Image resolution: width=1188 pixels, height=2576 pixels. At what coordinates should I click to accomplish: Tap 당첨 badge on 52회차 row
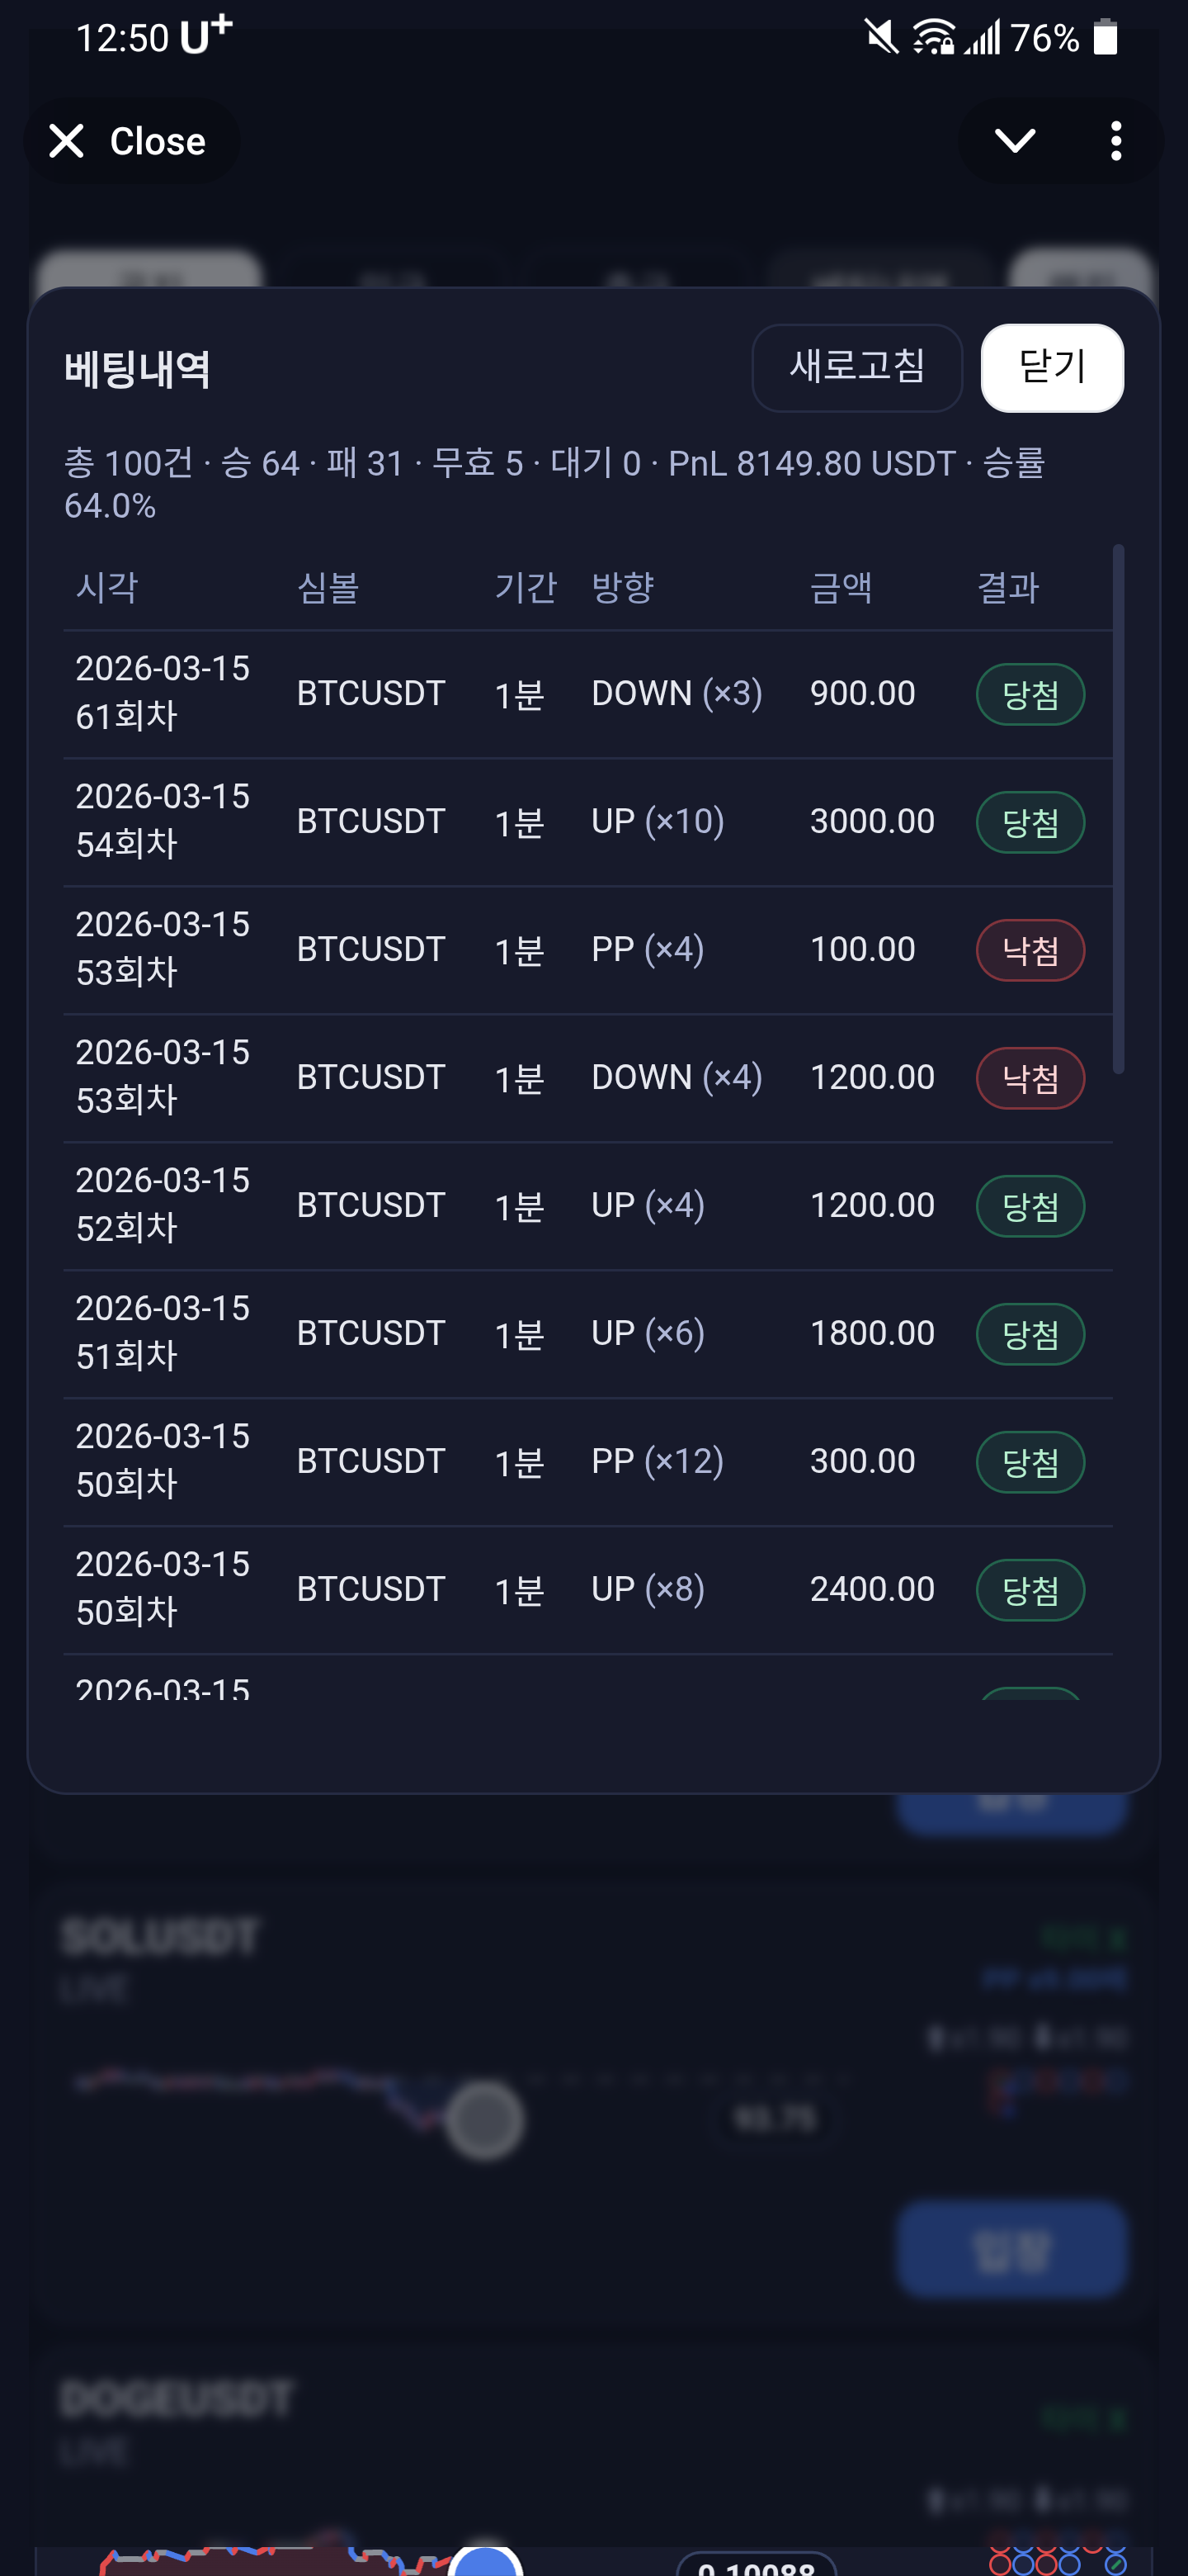[1029, 1207]
